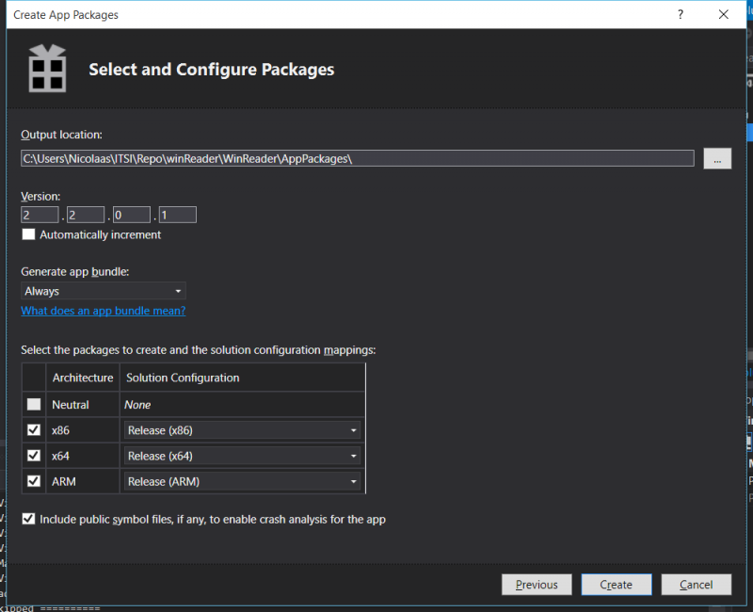
Task: Enable the Automatically increment checkbox
Action: pyautogui.click(x=29, y=234)
